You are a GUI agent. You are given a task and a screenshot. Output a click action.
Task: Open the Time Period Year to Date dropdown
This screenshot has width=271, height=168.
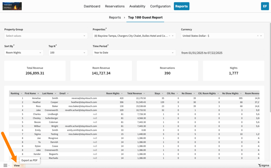click(x=134, y=52)
